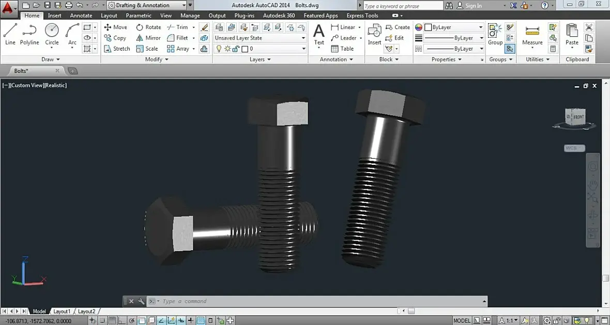Open the Measure utility
This screenshot has width=610, height=325.
click(x=532, y=35)
